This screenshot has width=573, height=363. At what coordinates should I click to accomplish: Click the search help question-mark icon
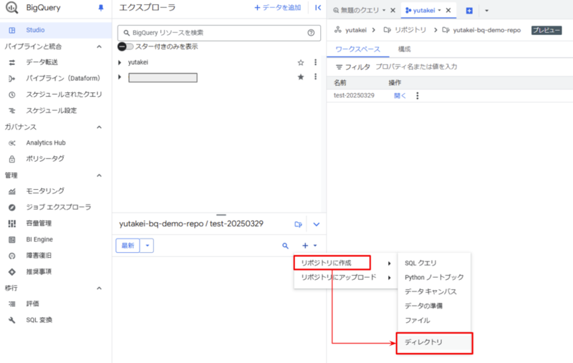(311, 33)
